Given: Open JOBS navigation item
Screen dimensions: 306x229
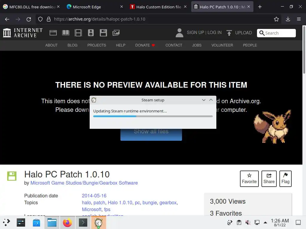Looking at the screenshot, I should (197, 45).
